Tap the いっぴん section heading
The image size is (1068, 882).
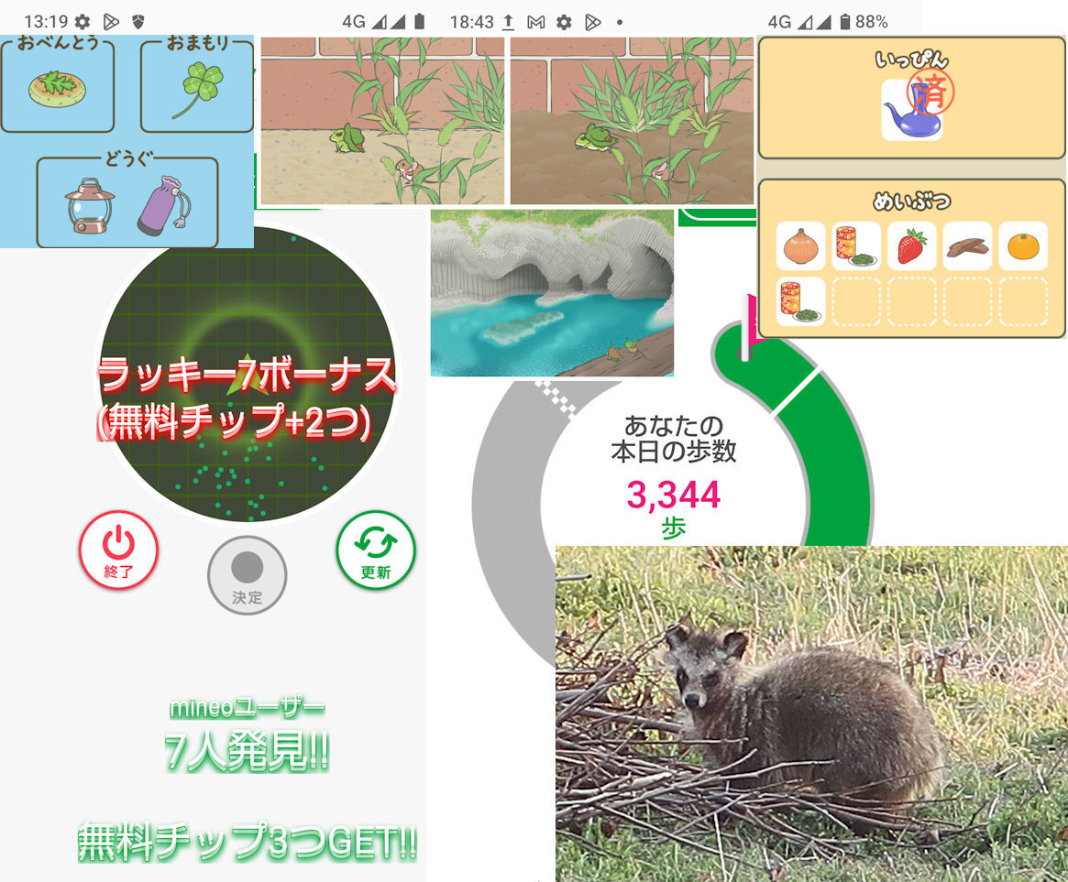912,60
